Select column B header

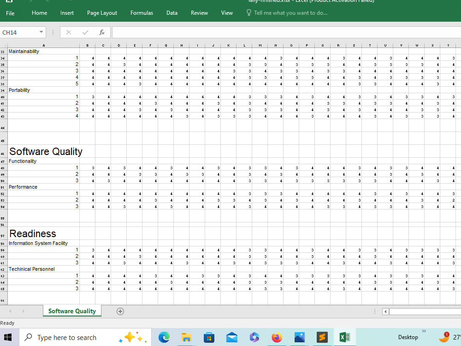click(87, 45)
